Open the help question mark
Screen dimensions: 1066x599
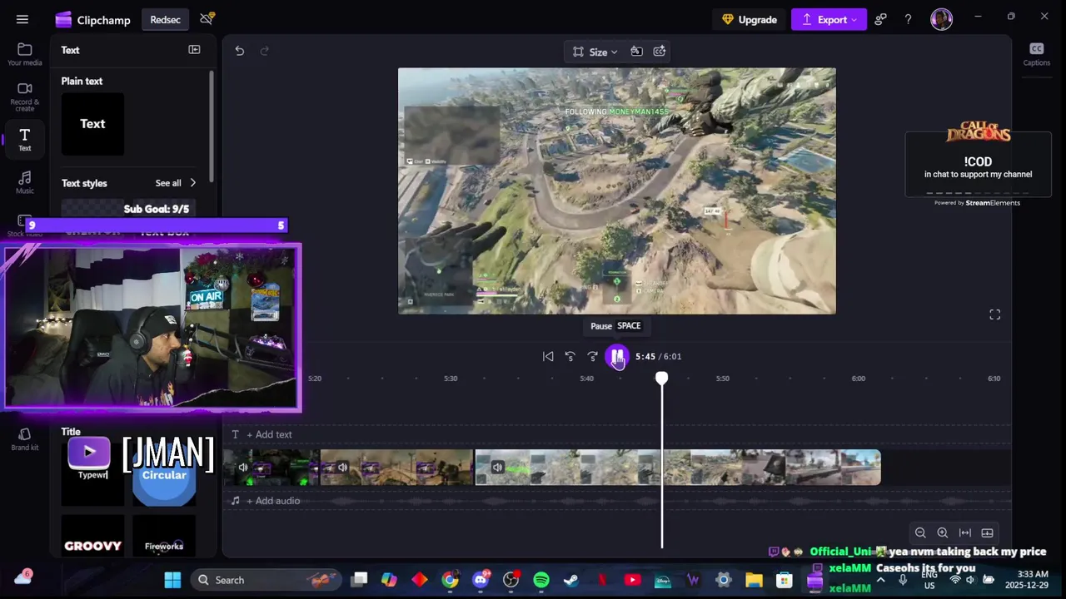909,19
